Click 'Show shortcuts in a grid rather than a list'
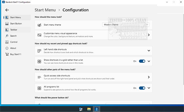184x112 pixels. coord(63,60)
